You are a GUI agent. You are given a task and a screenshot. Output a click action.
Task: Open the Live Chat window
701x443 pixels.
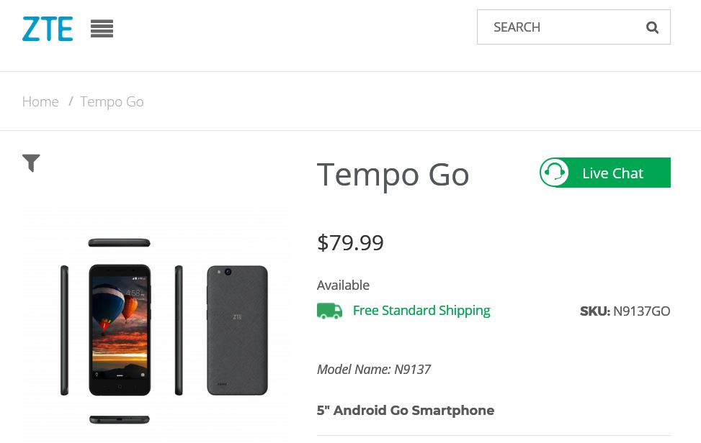(x=612, y=173)
